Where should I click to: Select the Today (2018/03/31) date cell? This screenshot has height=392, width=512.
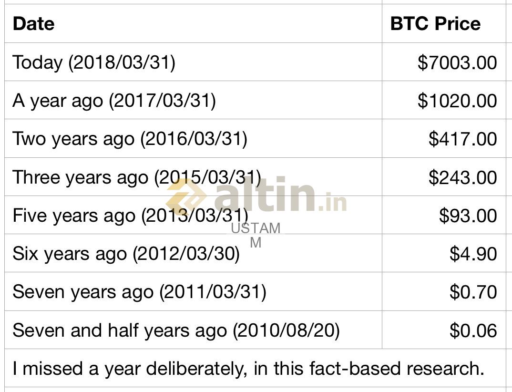(193, 62)
